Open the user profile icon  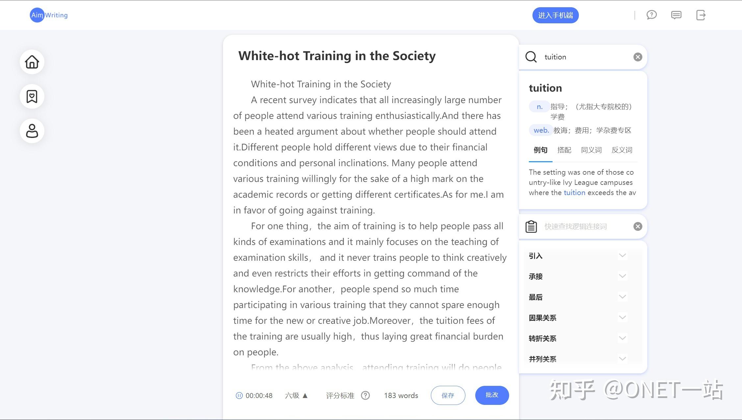point(32,131)
